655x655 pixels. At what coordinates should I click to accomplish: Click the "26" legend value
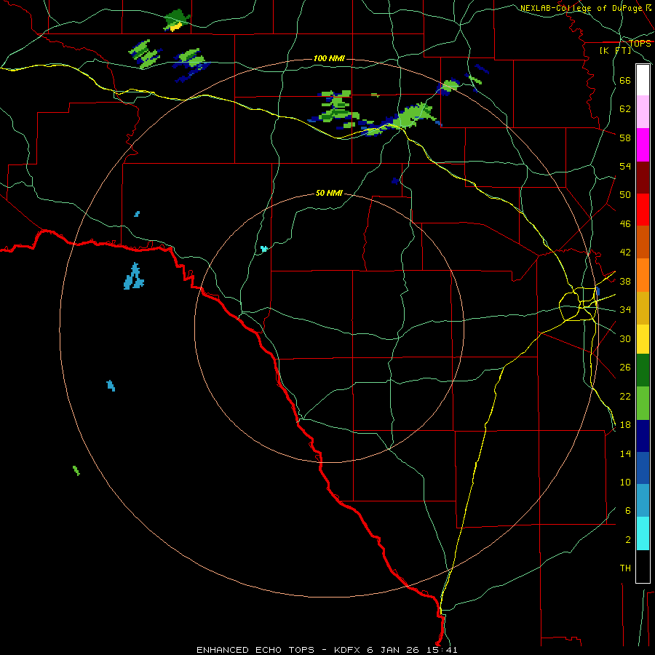click(625, 368)
